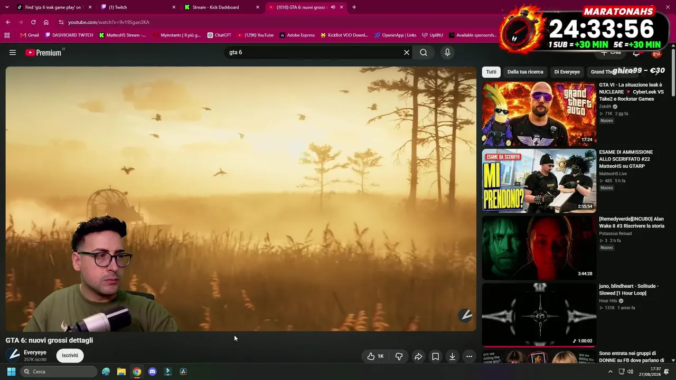Share the video with the arrow icon
676x380 pixels.
tap(418, 356)
